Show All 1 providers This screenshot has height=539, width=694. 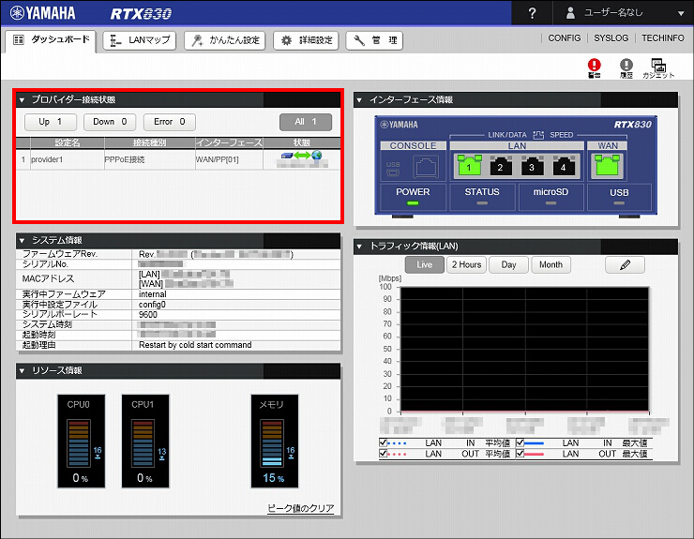(x=306, y=122)
